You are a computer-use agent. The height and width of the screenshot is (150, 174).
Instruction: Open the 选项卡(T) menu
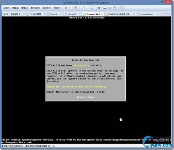[x=47, y=8]
